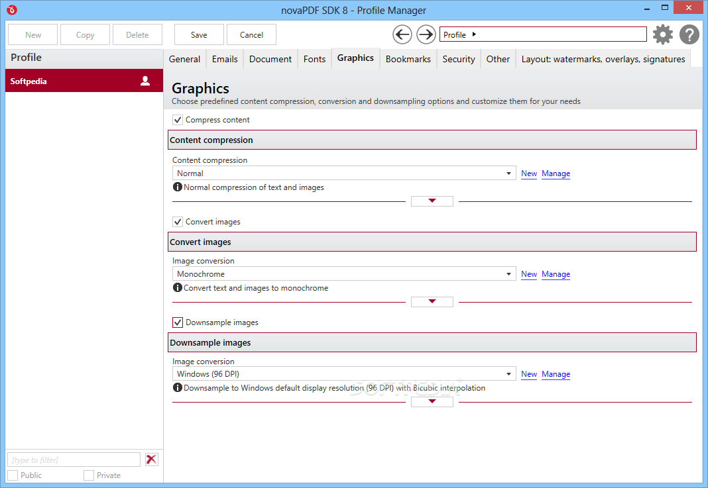Click the Downsample images section header
Viewport: 708px width, 488px height.
pyautogui.click(x=432, y=342)
